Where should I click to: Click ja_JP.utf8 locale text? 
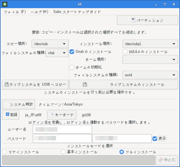click(x=33, y=115)
